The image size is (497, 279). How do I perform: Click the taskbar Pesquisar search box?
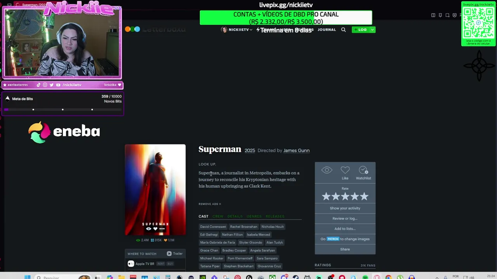[62, 277]
